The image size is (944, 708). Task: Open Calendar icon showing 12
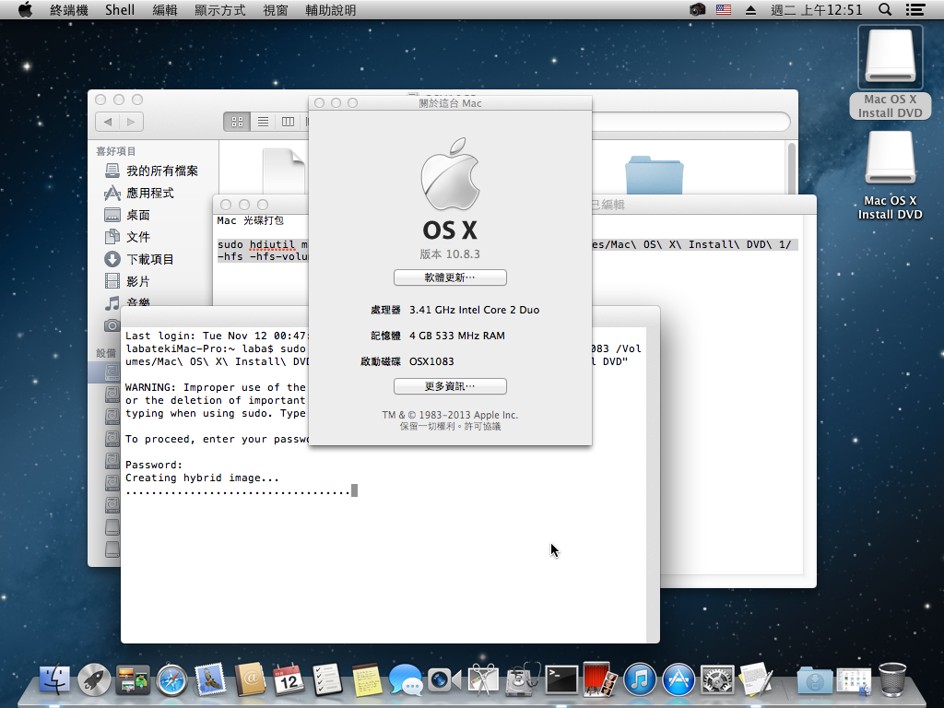tap(289, 680)
